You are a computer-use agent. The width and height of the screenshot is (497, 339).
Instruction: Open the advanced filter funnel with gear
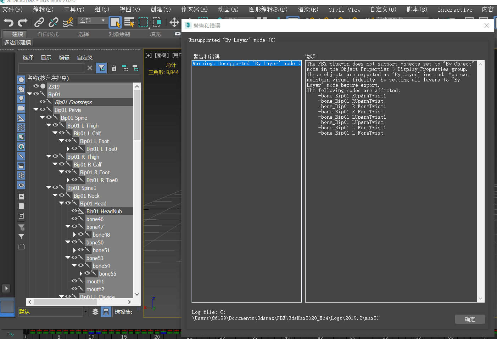click(x=21, y=227)
